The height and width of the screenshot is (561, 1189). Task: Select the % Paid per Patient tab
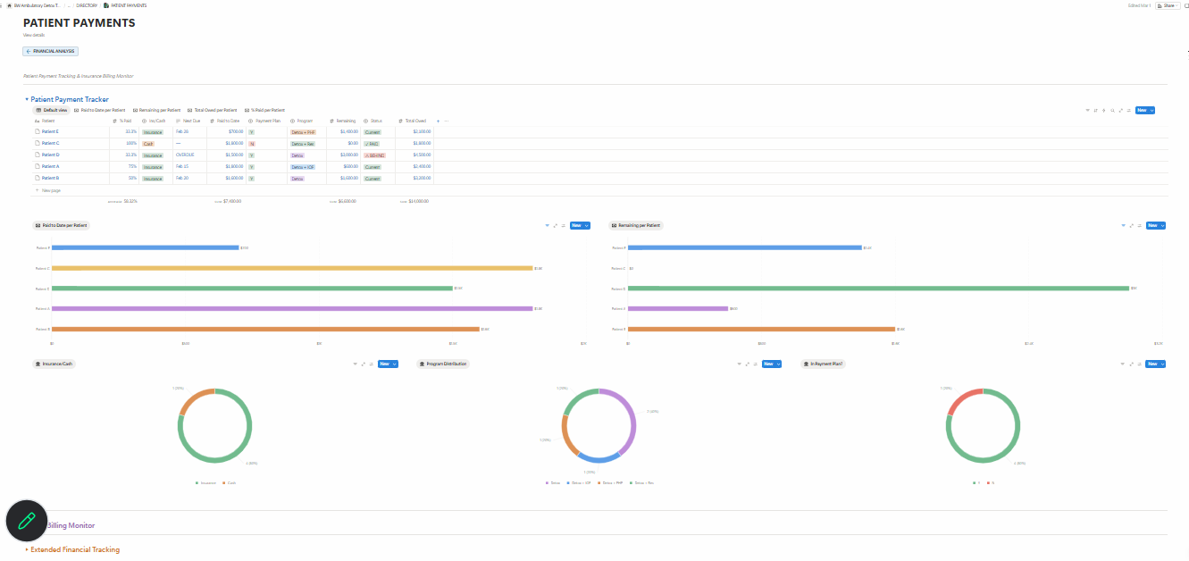click(265, 110)
